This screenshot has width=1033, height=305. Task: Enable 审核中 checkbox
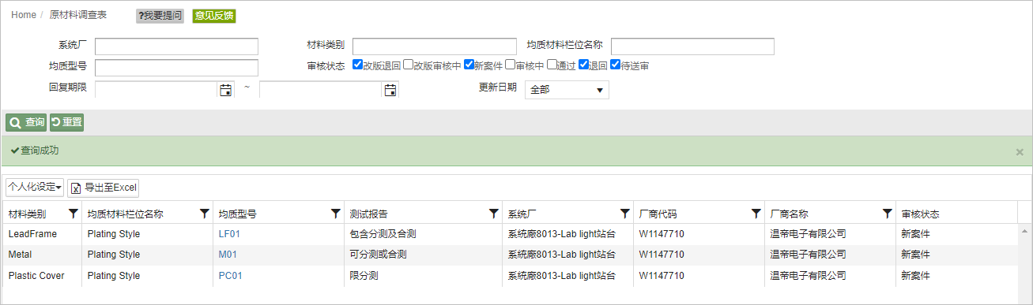[x=510, y=65]
